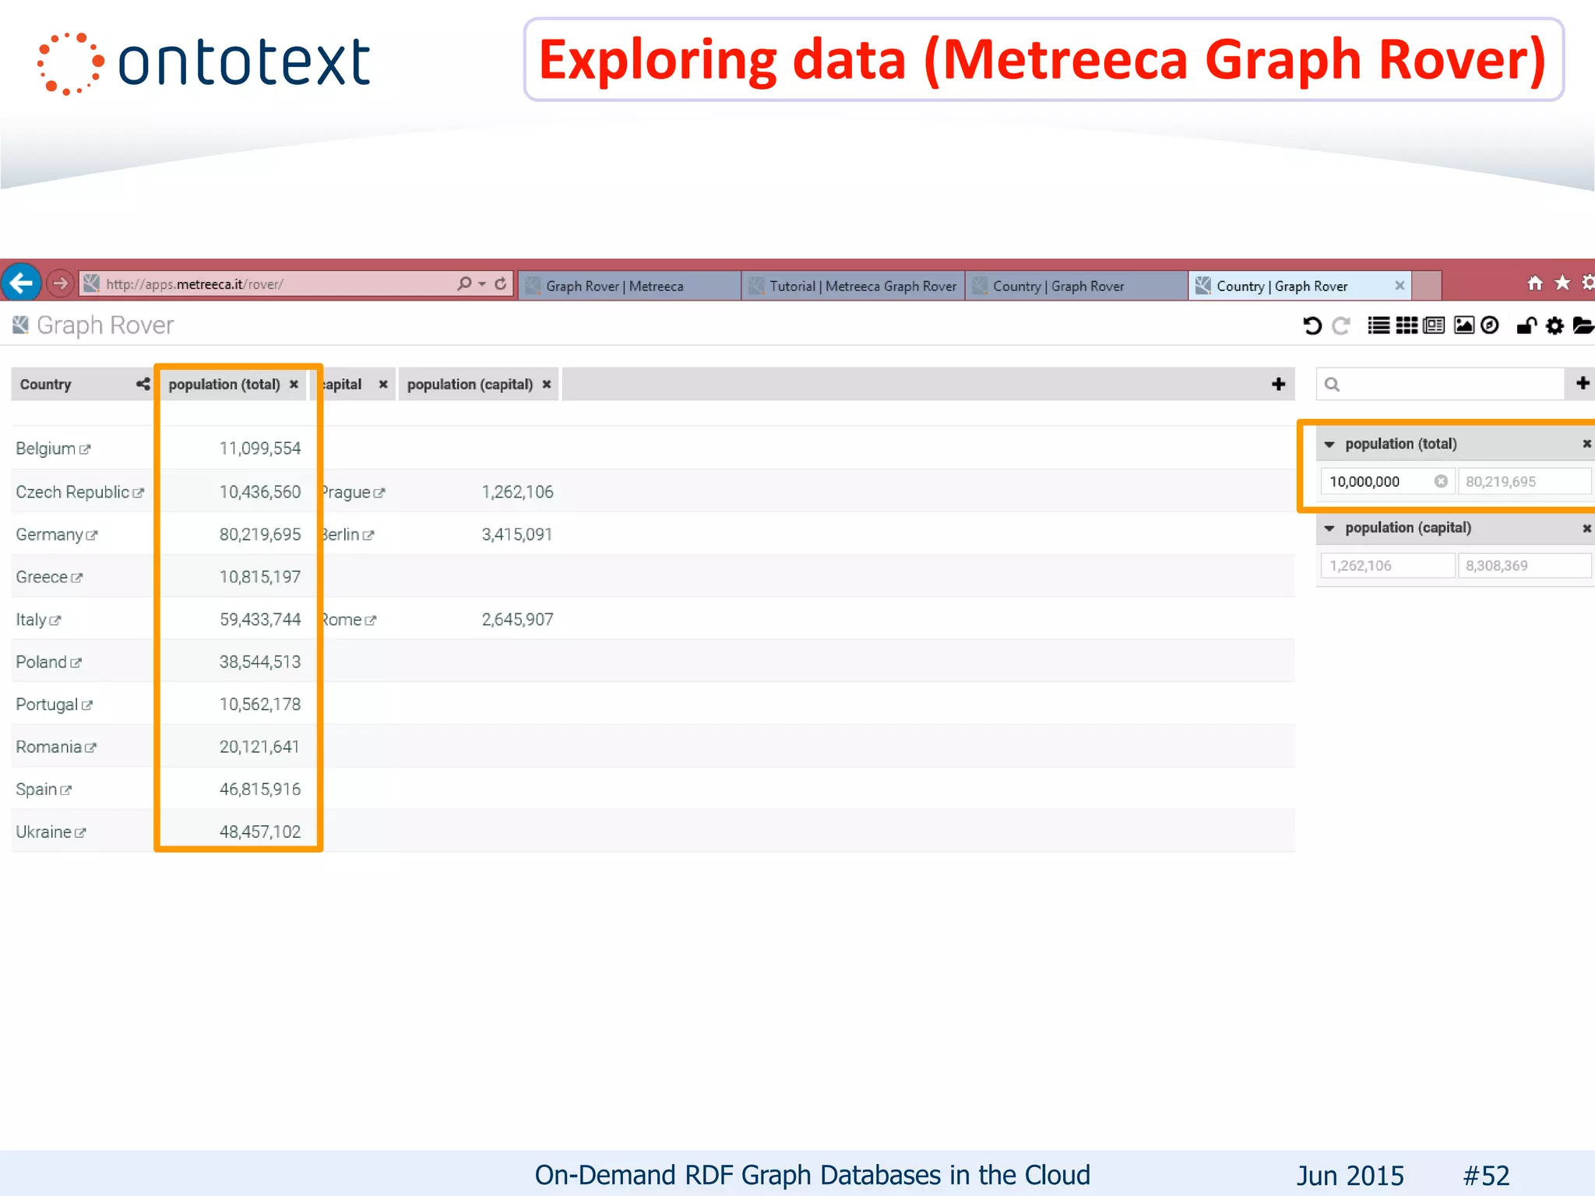The height and width of the screenshot is (1196, 1595).
Task: Switch to Graph Rover | Metreeca tab
Action: click(629, 286)
